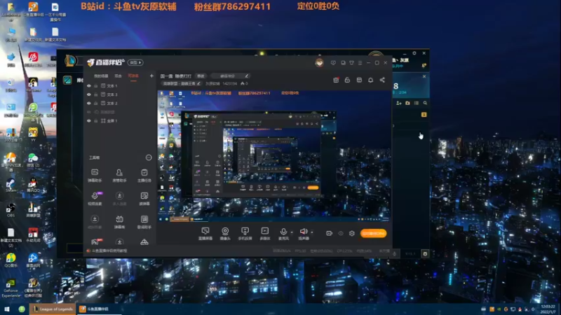Toggle the lock on 文本 3 source

(96, 94)
